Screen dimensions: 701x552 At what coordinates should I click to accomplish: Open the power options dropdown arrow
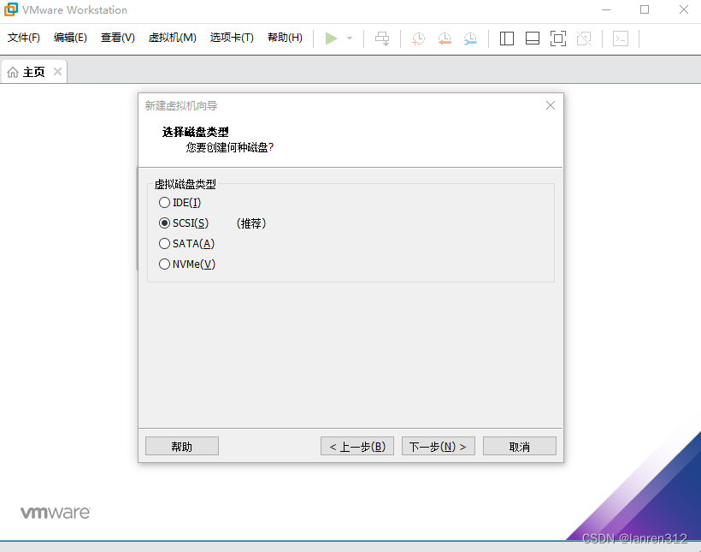coord(349,39)
